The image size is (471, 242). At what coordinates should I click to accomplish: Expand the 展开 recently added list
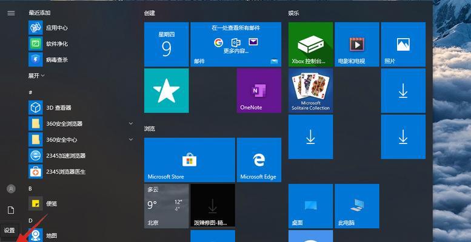coord(36,76)
